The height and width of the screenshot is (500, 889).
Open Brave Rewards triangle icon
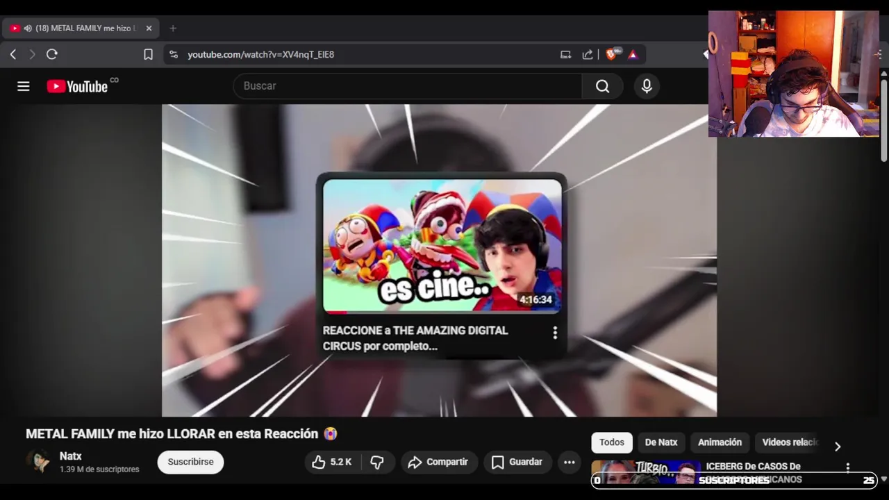[x=633, y=54]
